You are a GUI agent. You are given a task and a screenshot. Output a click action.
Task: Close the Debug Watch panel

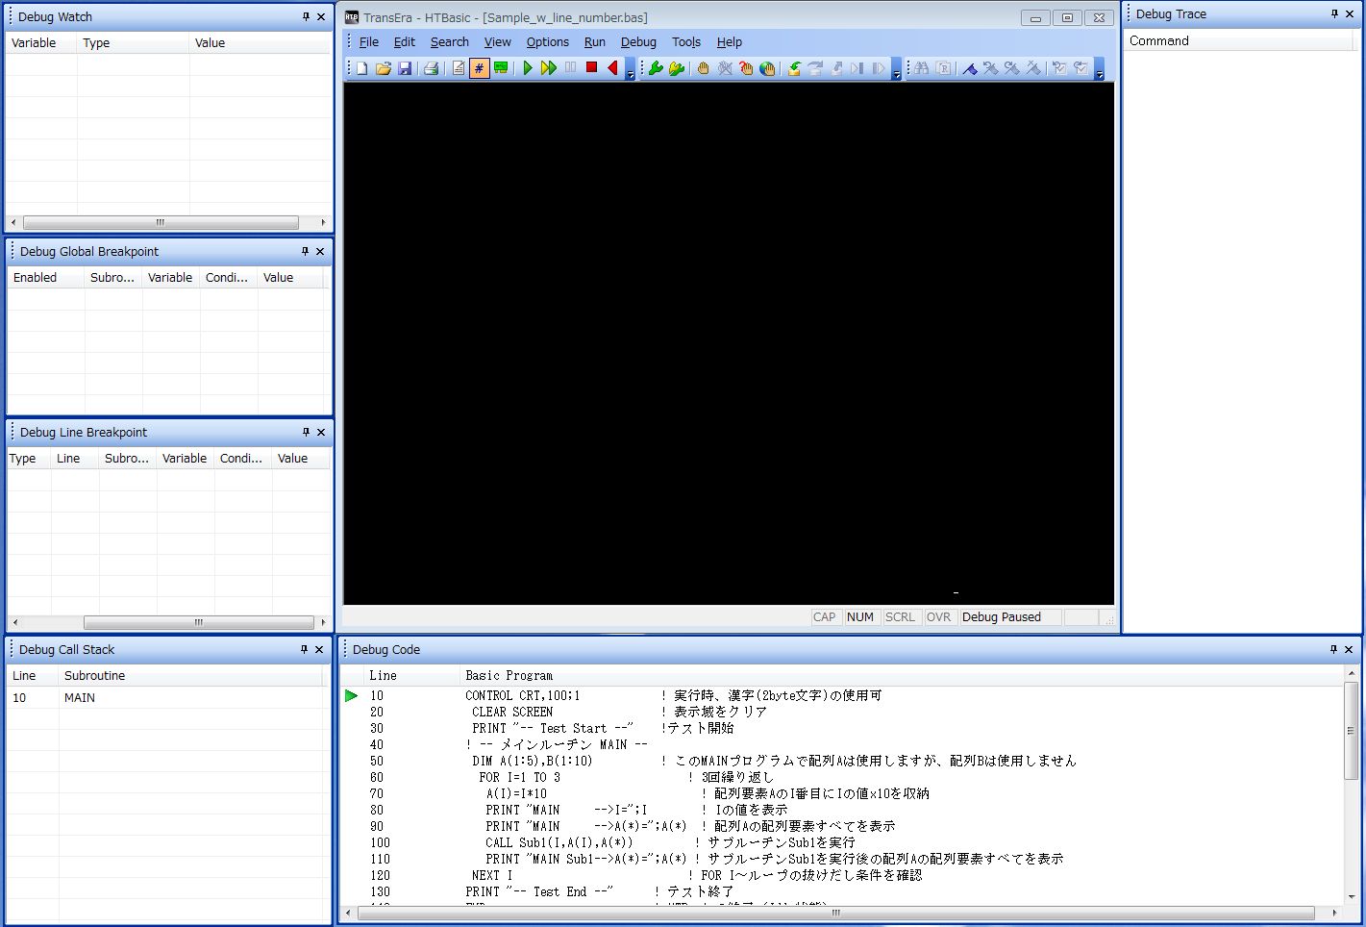321,16
